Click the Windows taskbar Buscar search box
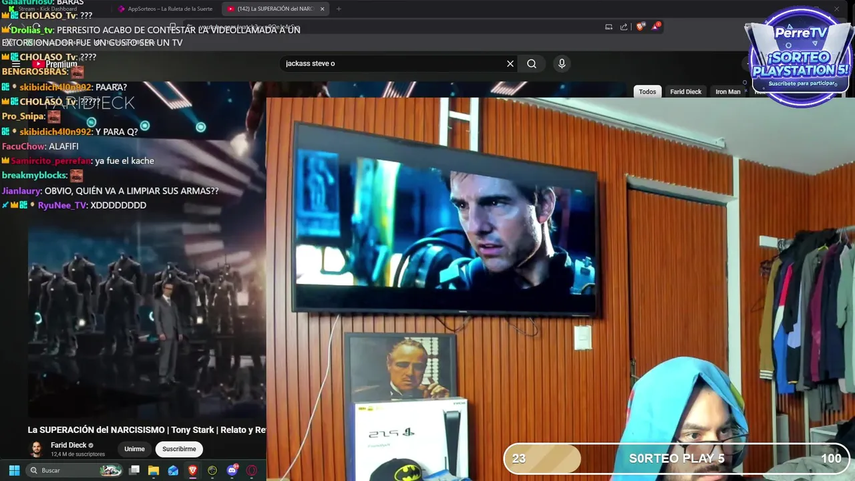This screenshot has height=481, width=855. click(x=73, y=470)
